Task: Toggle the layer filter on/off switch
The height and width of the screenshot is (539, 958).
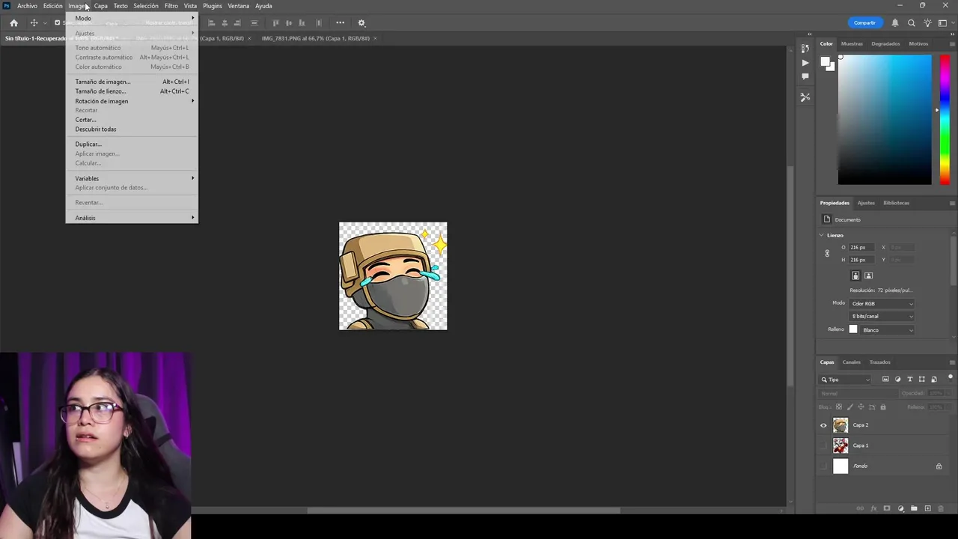Action: click(x=951, y=378)
